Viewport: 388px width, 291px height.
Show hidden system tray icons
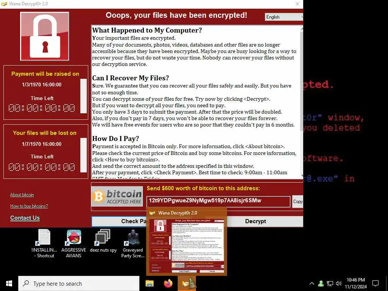point(312,283)
